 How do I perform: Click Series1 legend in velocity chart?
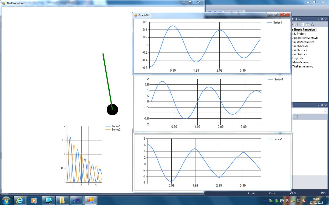tap(276, 79)
